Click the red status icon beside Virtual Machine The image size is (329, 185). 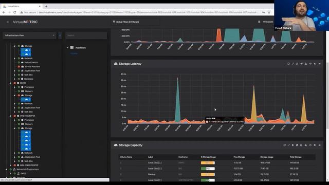[19, 67]
